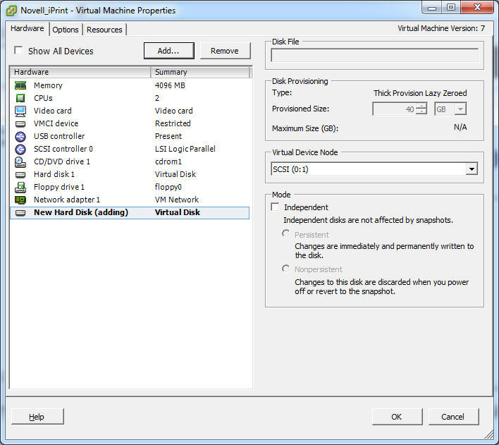499x445 pixels.
Task: Select the Memory row label
Action: (x=48, y=85)
